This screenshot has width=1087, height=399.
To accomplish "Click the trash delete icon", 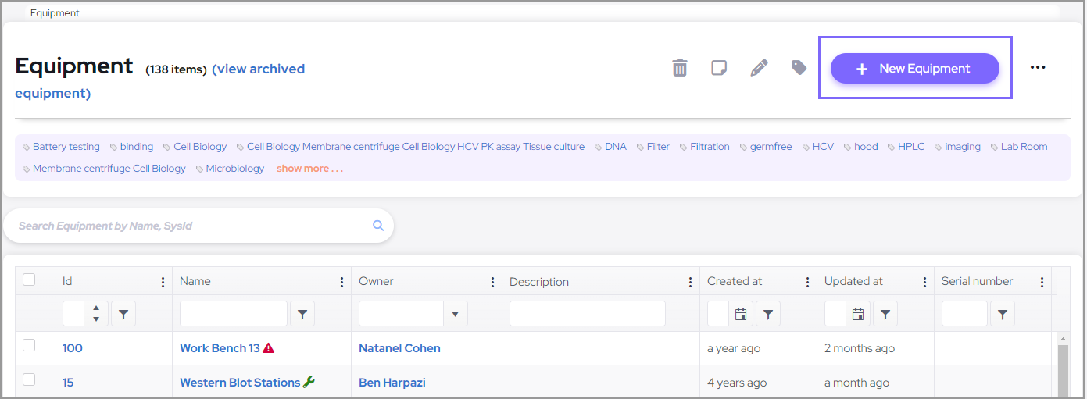I will click(x=680, y=68).
